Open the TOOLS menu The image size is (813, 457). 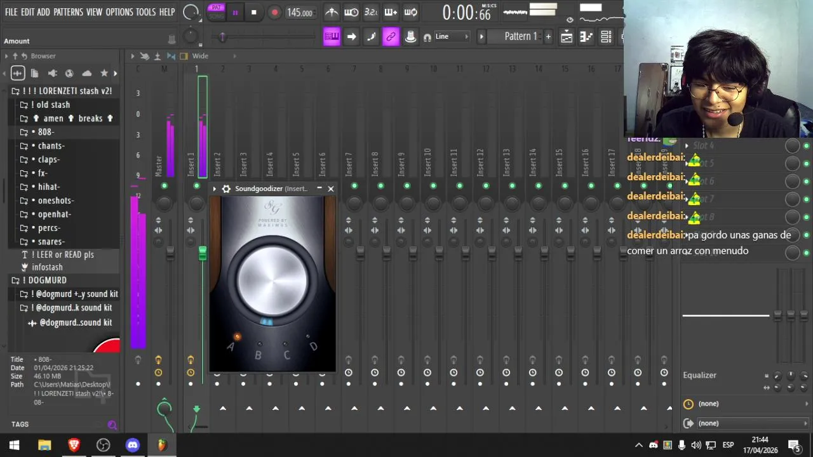(145, 12)
